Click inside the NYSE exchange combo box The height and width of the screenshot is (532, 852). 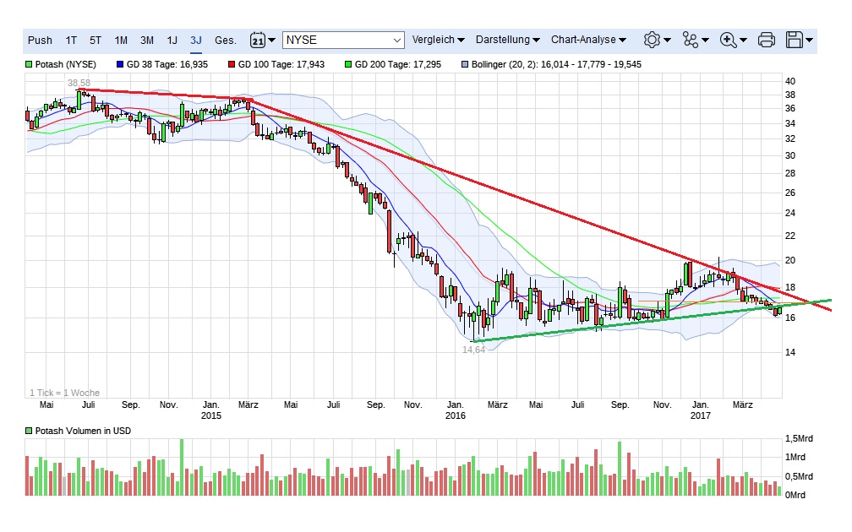coord(342,39)
